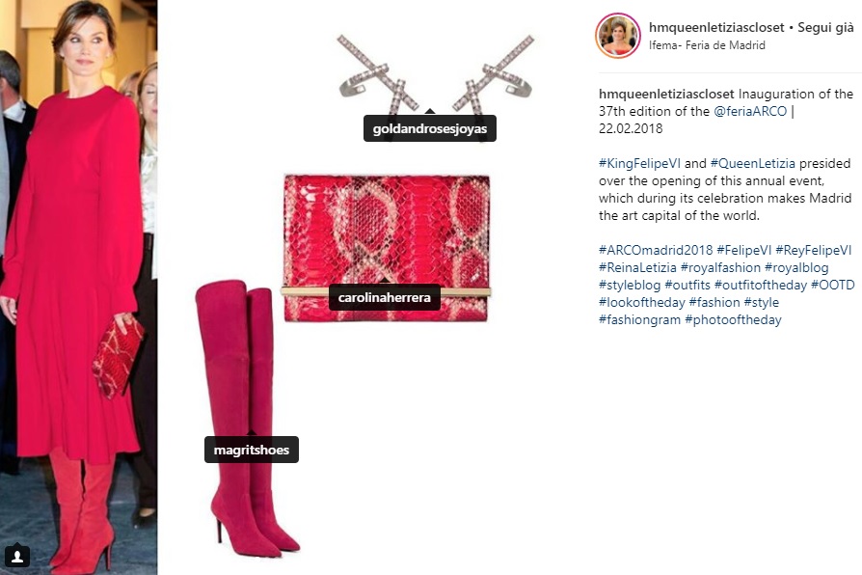Image resolution: width=862 pixels, height=575 pixels.
Task: Click the red over-the-knee boots image
Action: [247, 418]
